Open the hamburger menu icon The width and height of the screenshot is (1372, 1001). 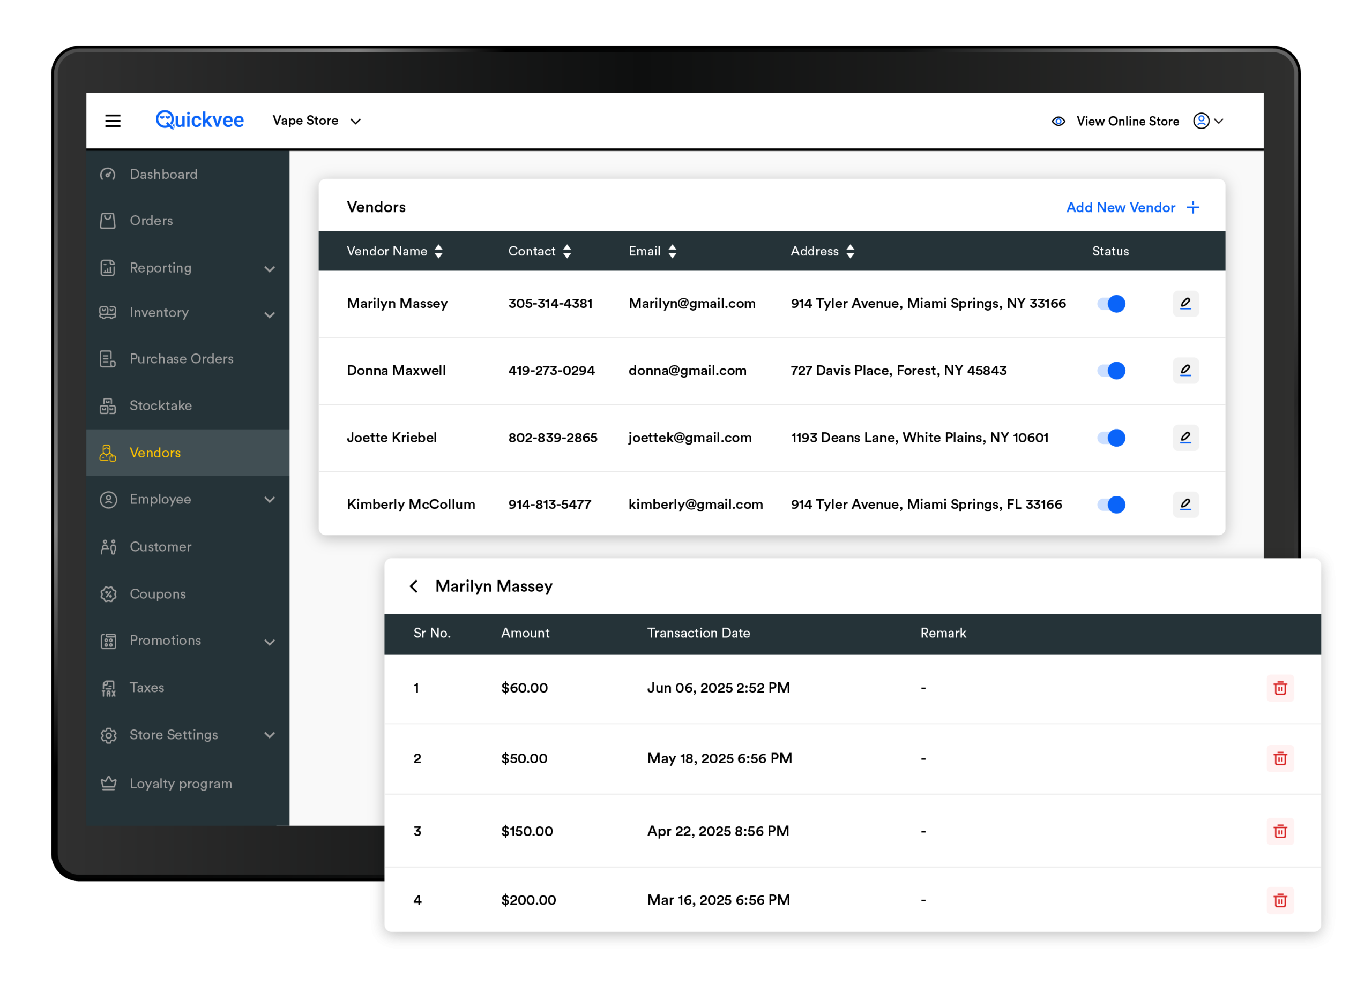point(113,121)
